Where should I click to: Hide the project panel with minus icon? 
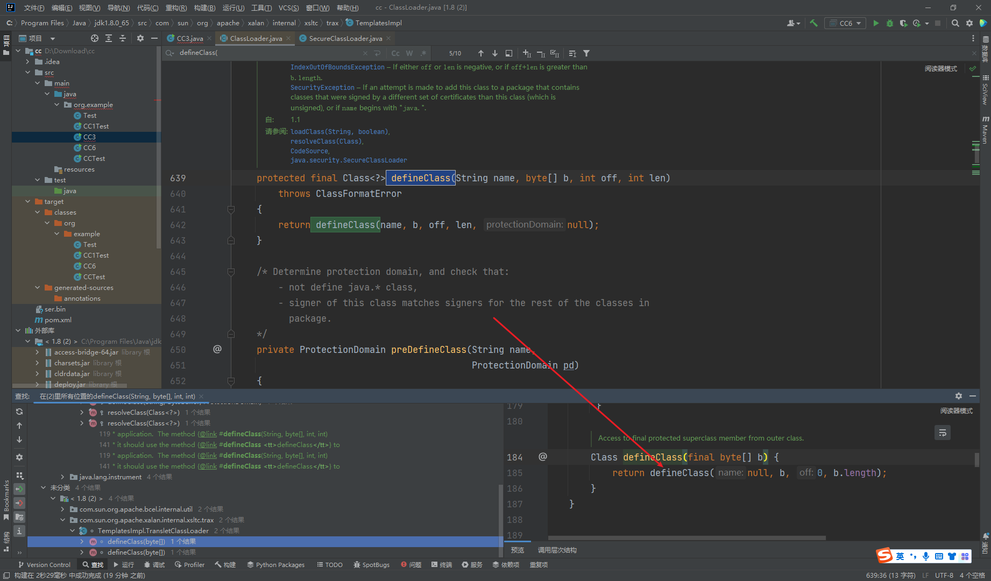click(x=154, y=38)
